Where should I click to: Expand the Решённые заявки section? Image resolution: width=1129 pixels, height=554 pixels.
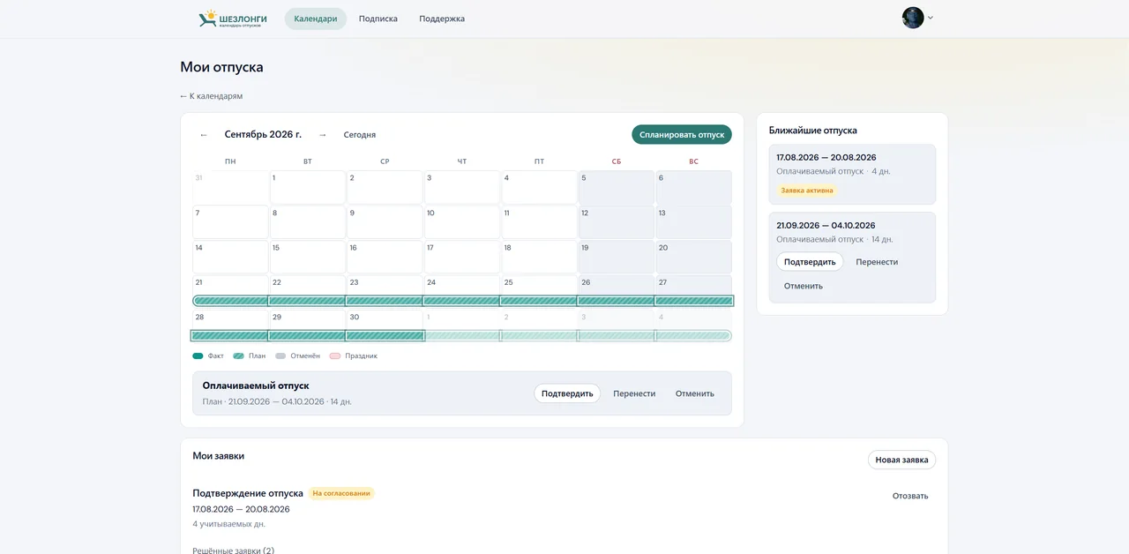[234, 550]
